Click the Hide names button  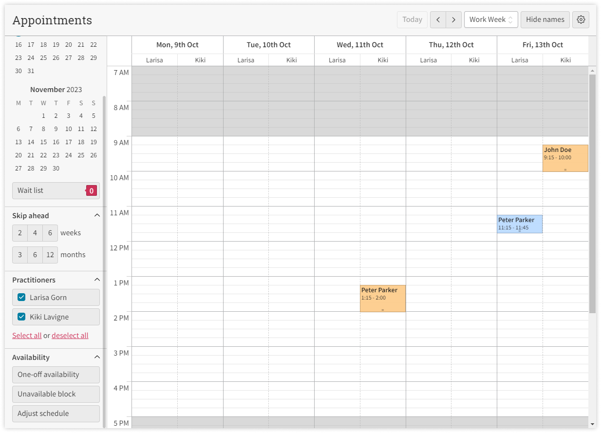(x=545, y=19)
